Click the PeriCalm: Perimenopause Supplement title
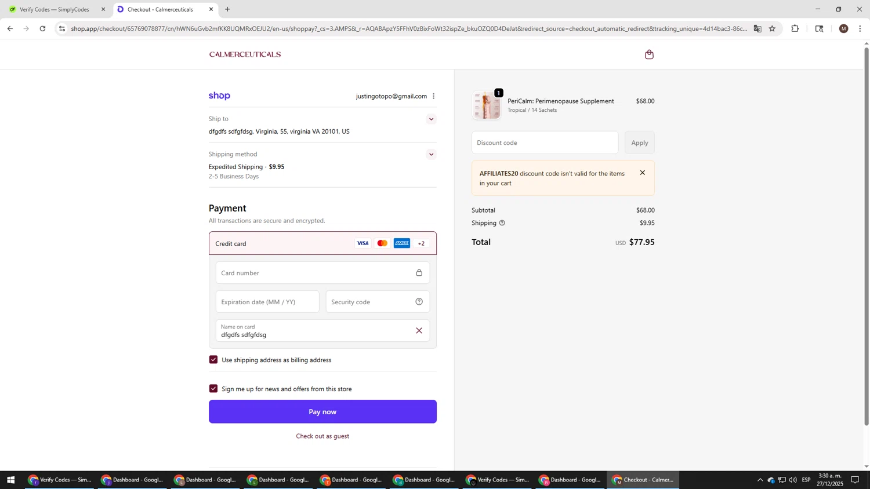This screenshot has width=870, height=489. [x=561, y=101]
